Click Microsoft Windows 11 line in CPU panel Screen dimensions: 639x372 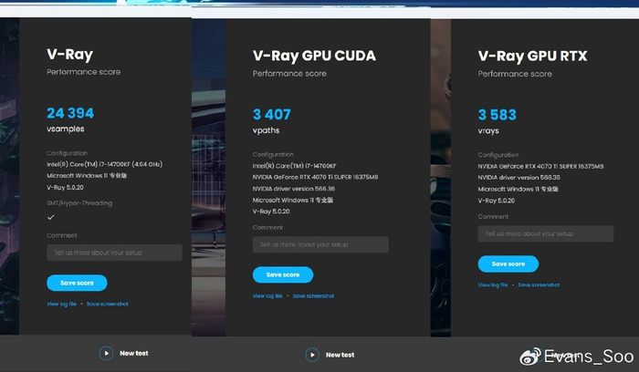[x=88, y=176]
